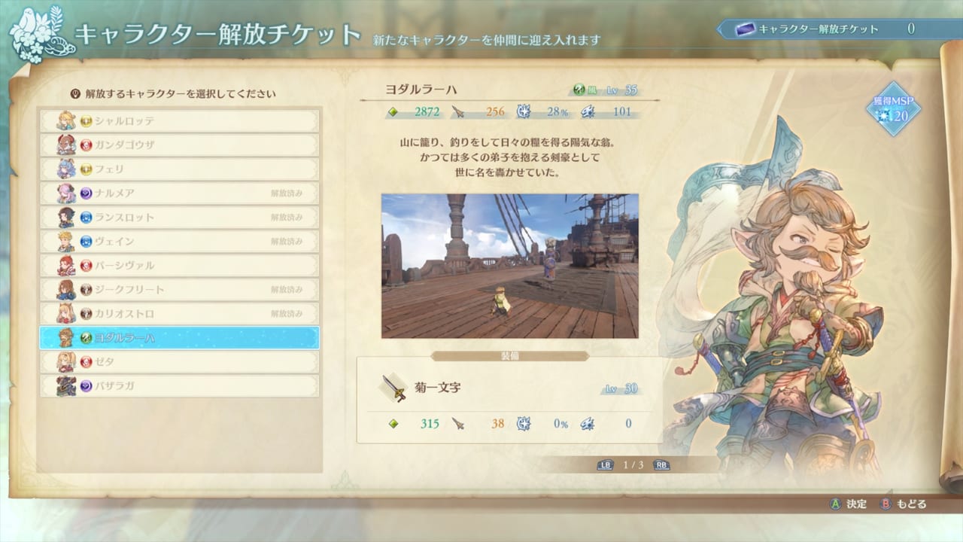Click the gameplay preview video thumbnail
Screen dimensions: 963x542
coord(509,266)
